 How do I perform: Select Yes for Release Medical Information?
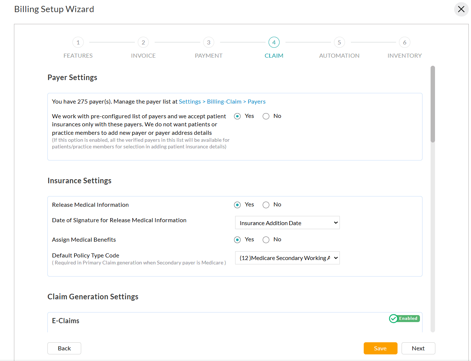click(x=237, y=205)
